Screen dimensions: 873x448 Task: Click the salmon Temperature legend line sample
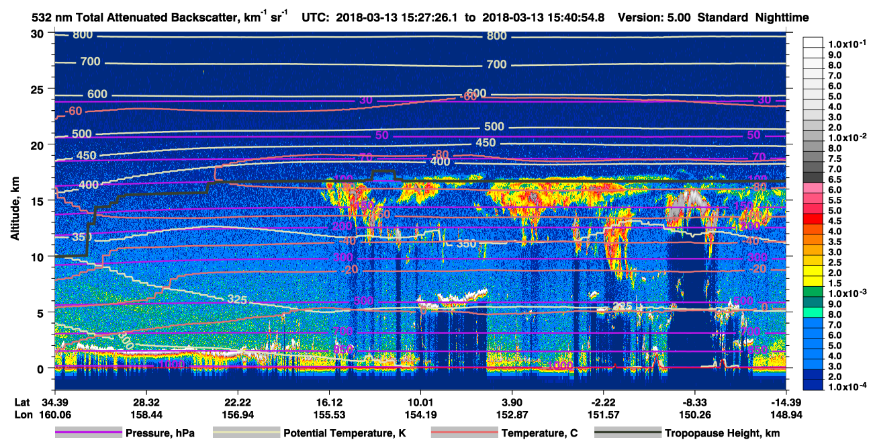coord(464,433)
